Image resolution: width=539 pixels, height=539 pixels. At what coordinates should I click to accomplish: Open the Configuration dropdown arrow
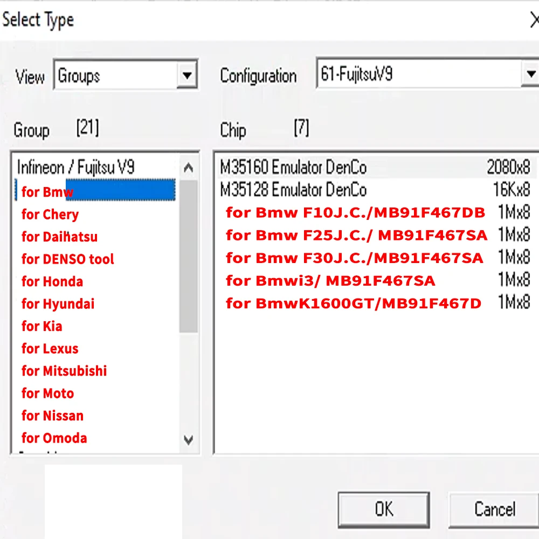click(530, 73)
